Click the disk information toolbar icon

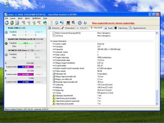coord(17,23)
